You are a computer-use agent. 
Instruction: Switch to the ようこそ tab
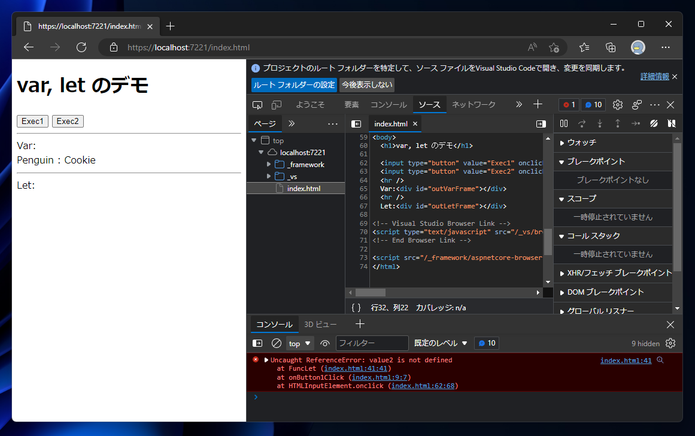pos(310,105)
